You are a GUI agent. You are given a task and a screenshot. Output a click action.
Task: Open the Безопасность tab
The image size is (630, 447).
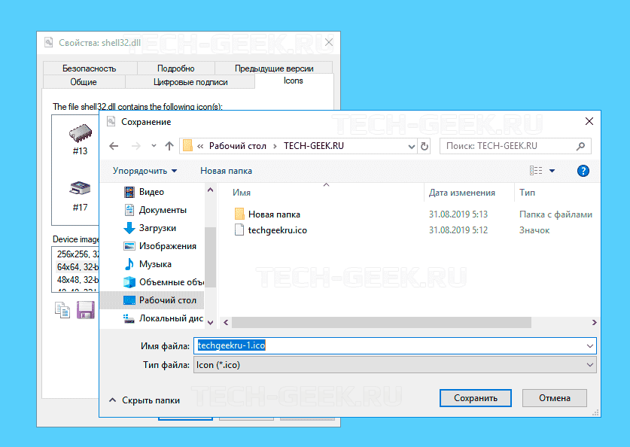click(89, 68)
